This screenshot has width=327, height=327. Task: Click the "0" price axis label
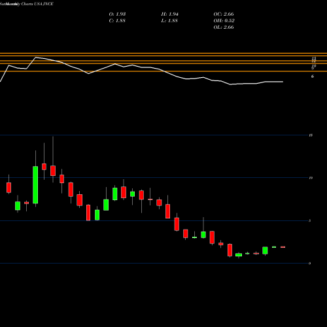pyautogui.click(x=310, y=264)
